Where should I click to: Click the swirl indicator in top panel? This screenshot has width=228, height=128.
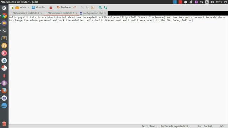[x=191, y=2]
